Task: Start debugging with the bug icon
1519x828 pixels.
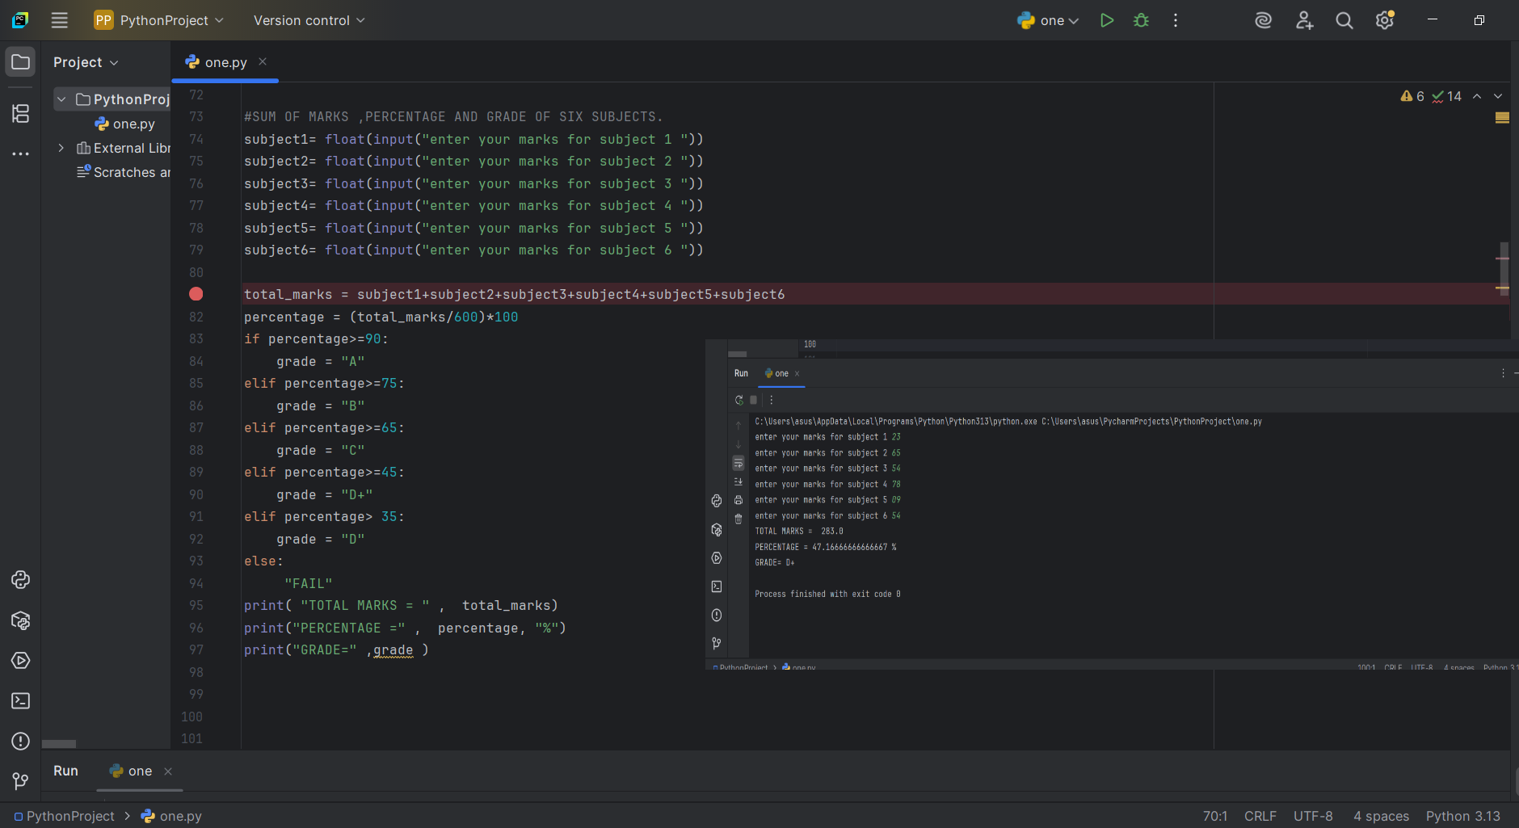Action: 1141,20
